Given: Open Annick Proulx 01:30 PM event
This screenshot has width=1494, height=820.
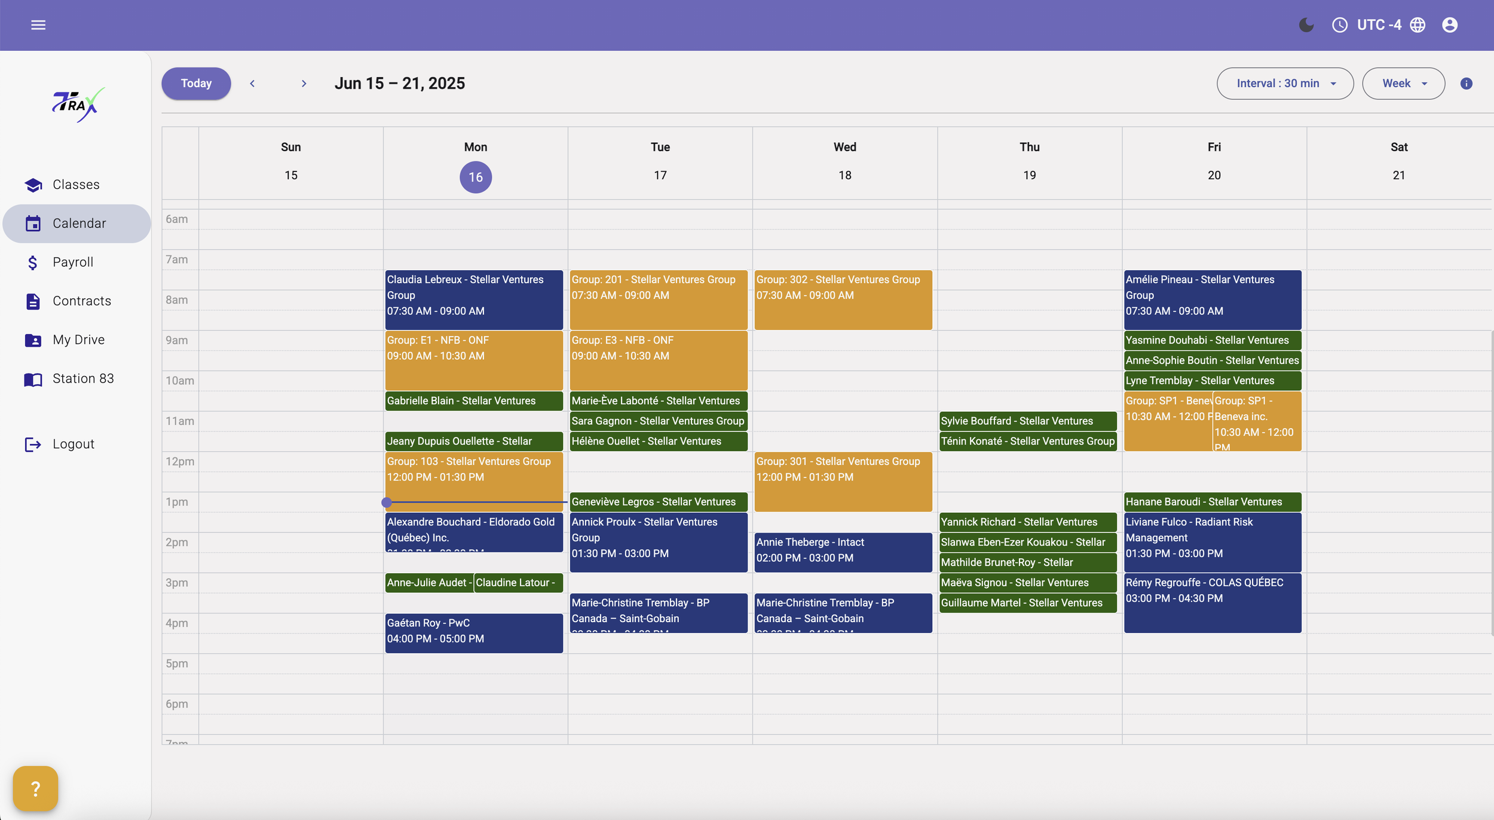Looking at the screenshot, I should 659,543.
